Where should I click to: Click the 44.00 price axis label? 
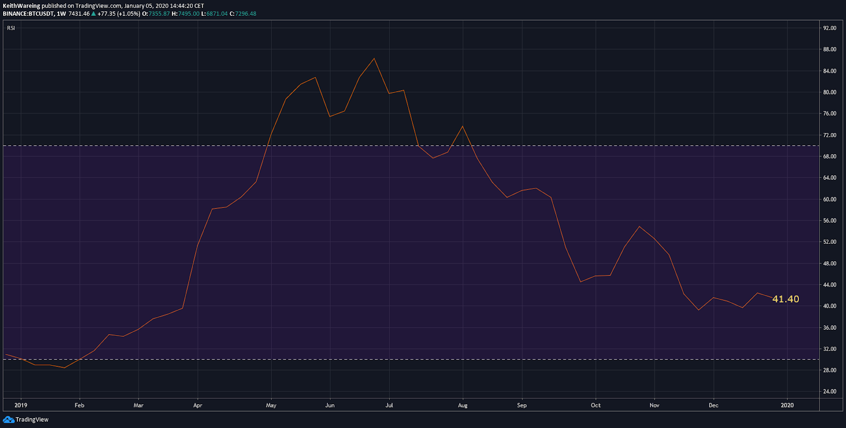(830, 284)
